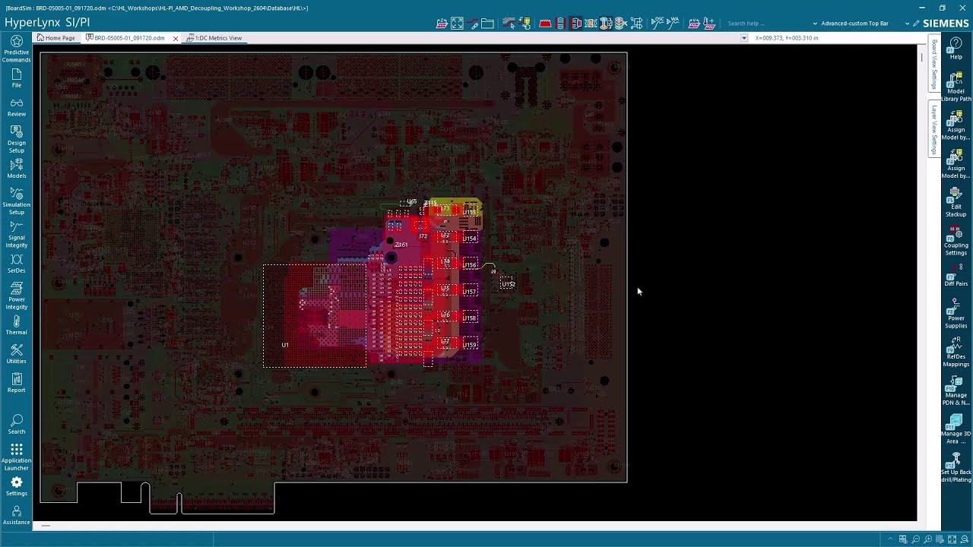973x547 pixels.
Task: Click the zoom out icon in the status bar
Action: (x=916, y=539)
